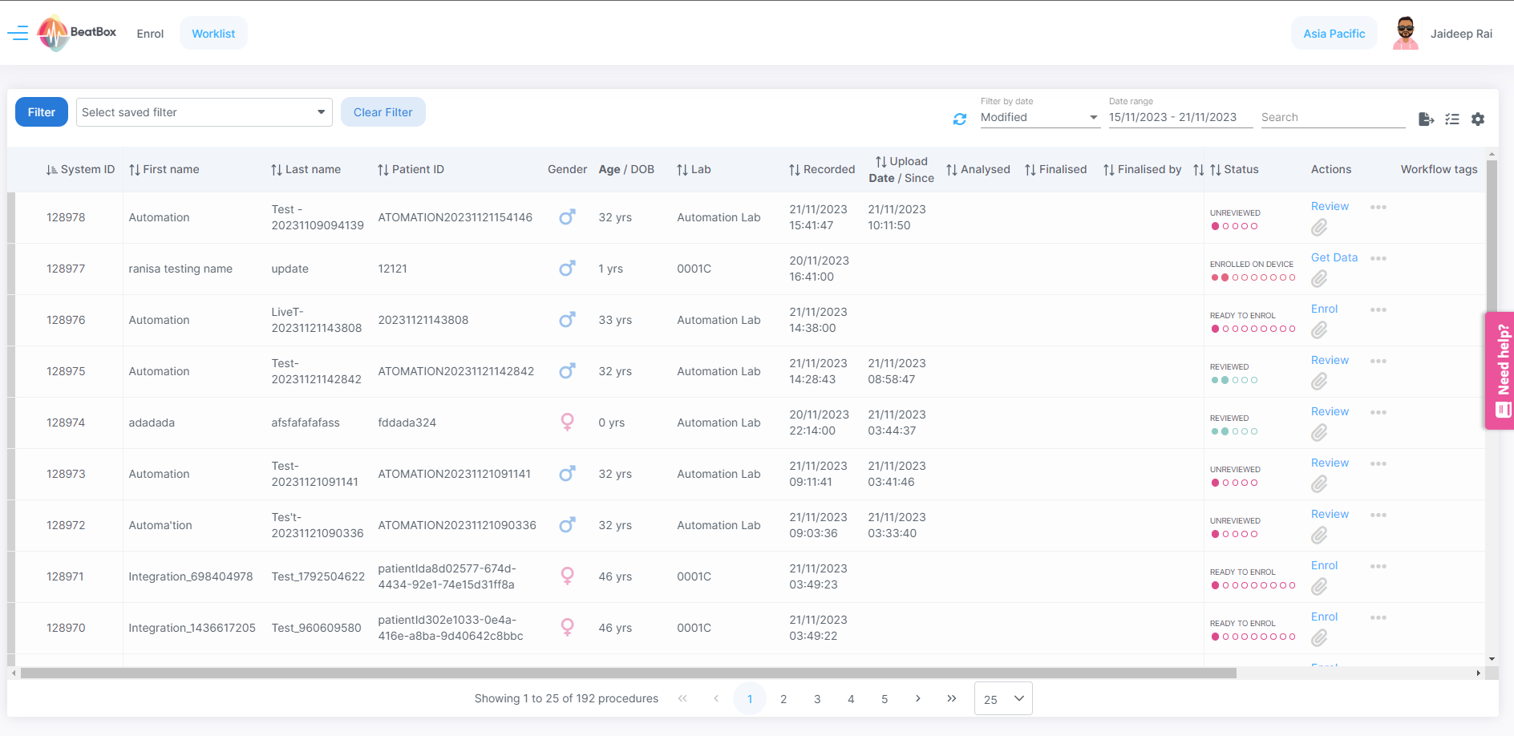This screenshot has height=736, width=1514.
Task: Sort the table by System ID
Action: click(80, 169)
